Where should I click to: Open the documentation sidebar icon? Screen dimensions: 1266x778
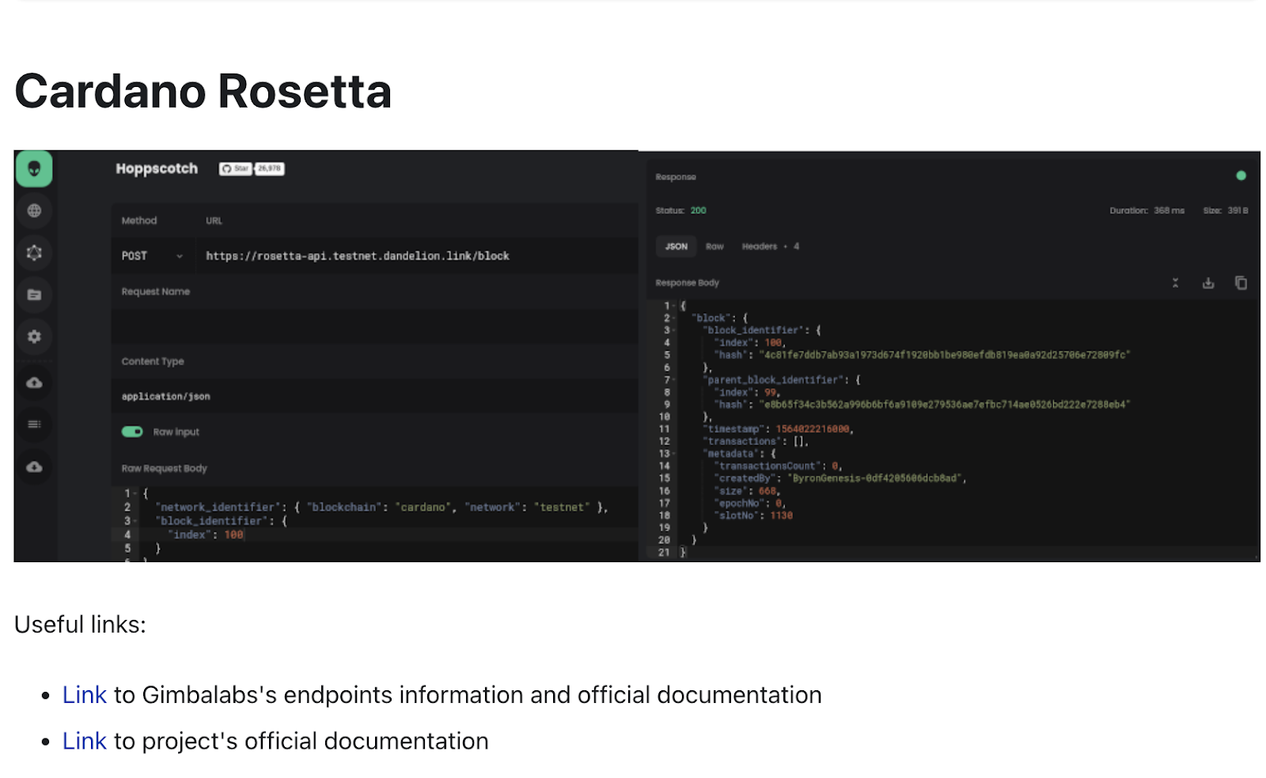point(34,295)
